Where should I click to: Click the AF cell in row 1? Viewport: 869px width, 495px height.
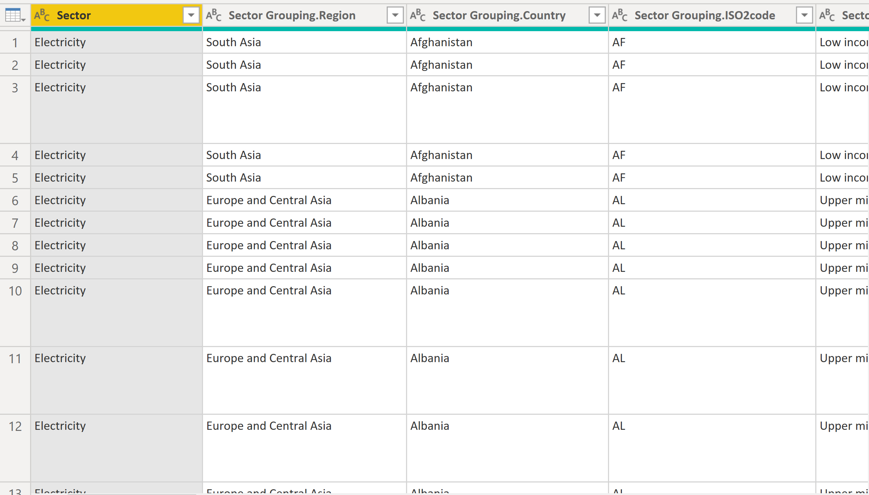712,43
